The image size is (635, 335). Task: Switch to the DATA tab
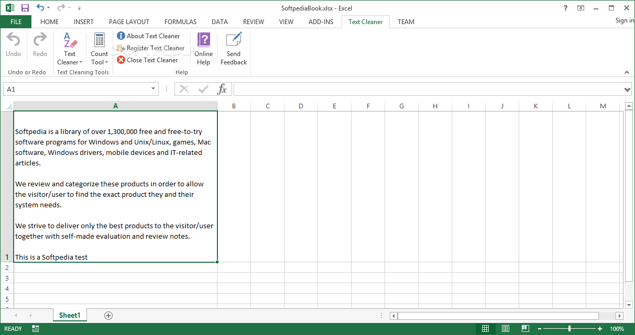[x=220, y=22]
